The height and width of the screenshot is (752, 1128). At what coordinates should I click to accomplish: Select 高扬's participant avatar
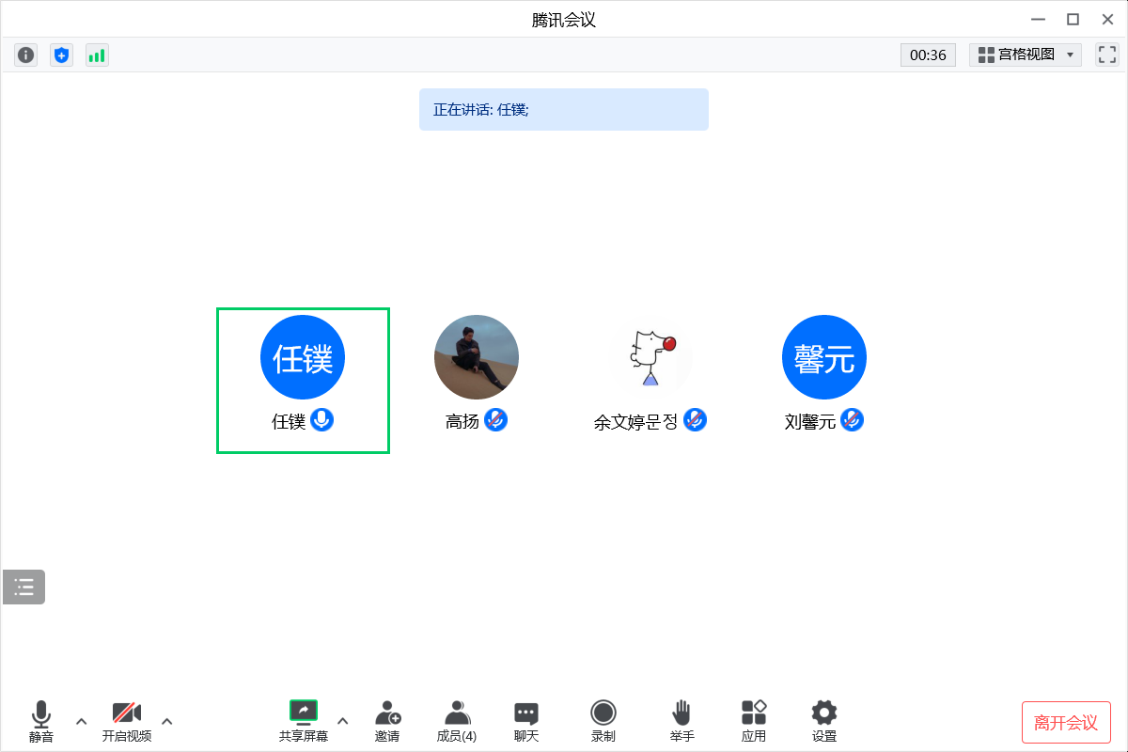pyautogui.click(x=477, y=357)
